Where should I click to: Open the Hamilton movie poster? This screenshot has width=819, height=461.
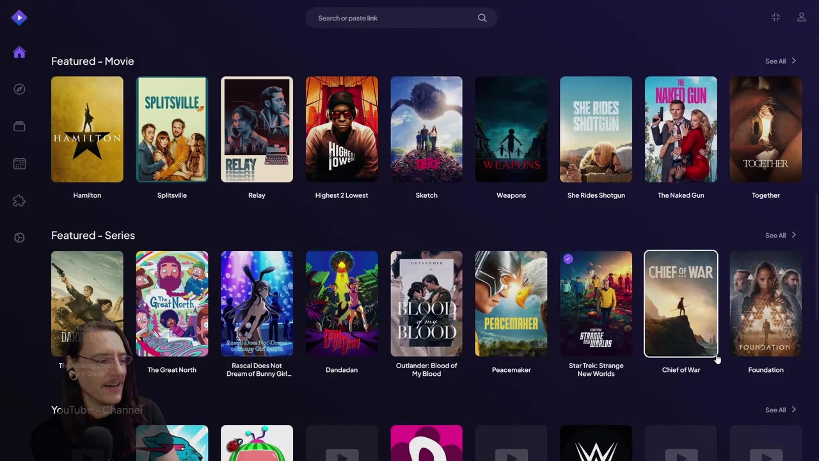click(x=87, y=129)
